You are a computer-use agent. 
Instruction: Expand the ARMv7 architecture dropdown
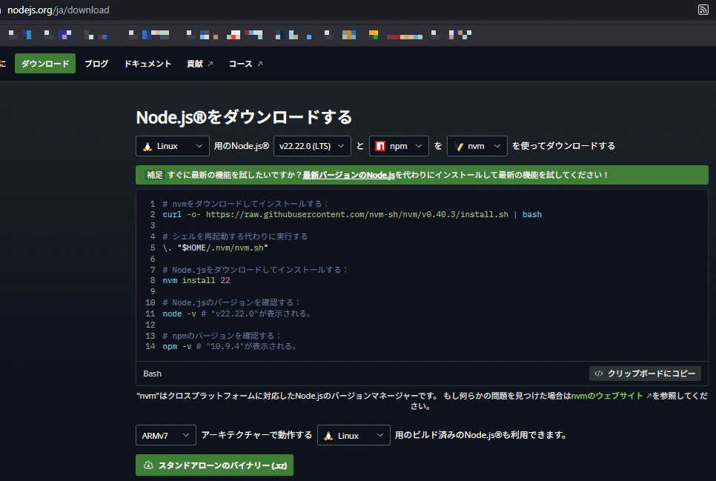(166, 435)
